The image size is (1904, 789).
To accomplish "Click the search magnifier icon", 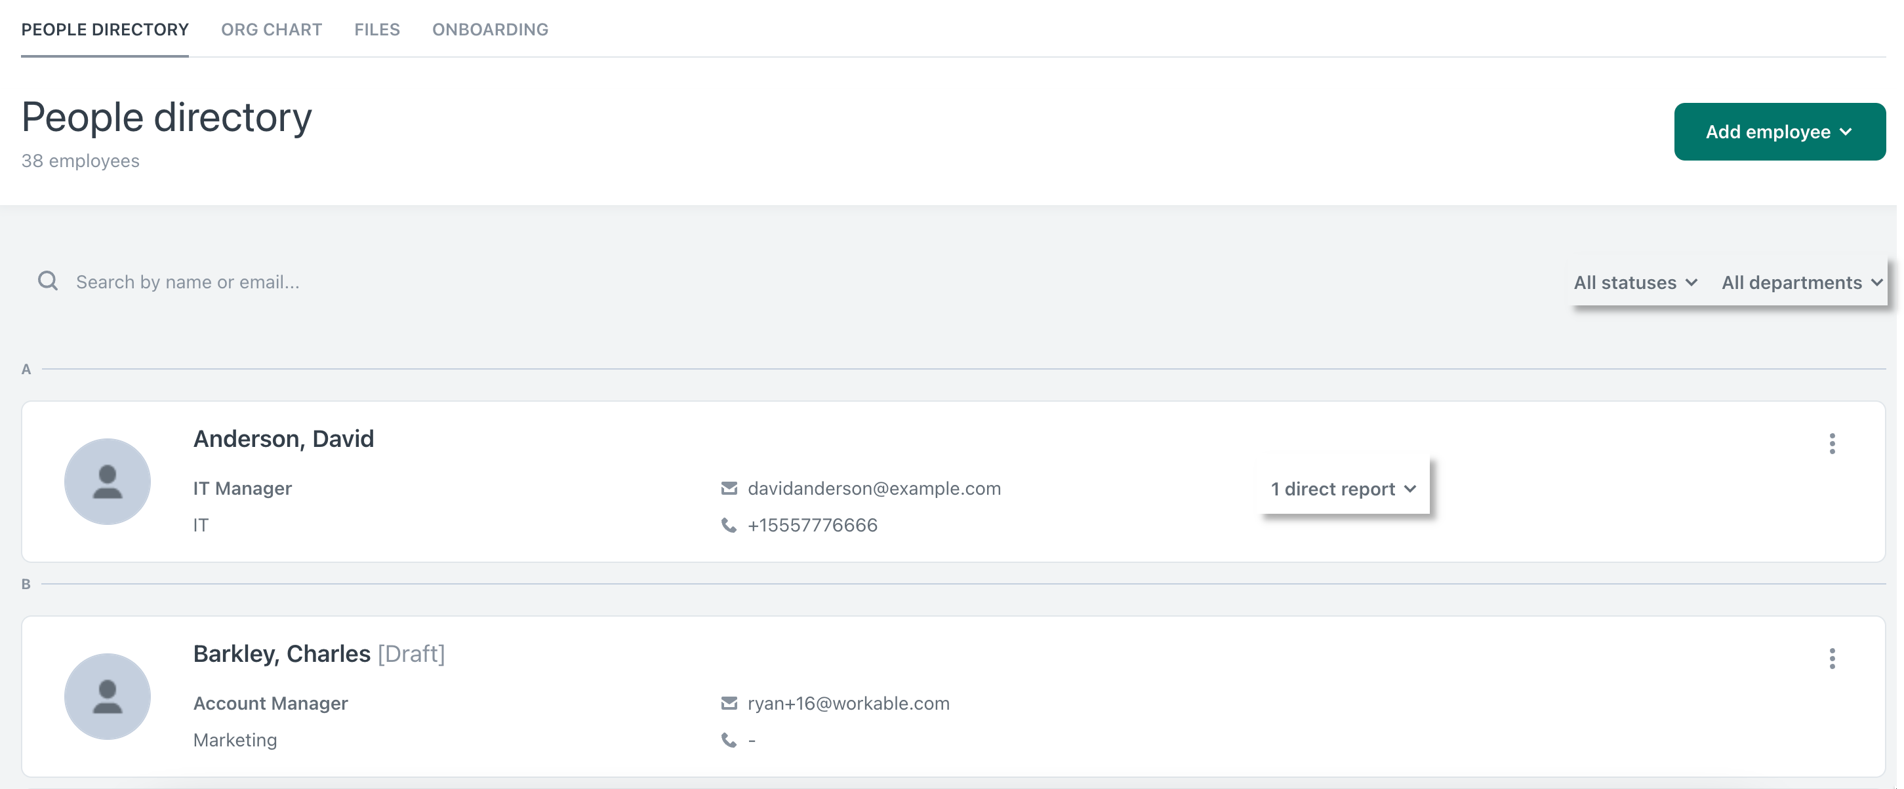I will 48,280.
